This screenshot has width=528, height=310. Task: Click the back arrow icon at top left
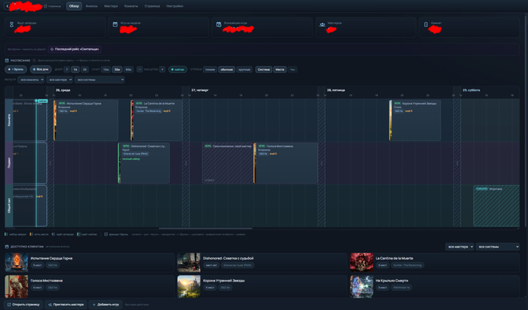point(8,6)
